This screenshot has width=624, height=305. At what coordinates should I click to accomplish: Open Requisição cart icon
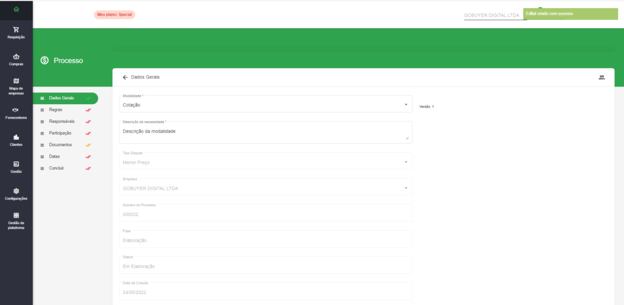coord(16,29)
